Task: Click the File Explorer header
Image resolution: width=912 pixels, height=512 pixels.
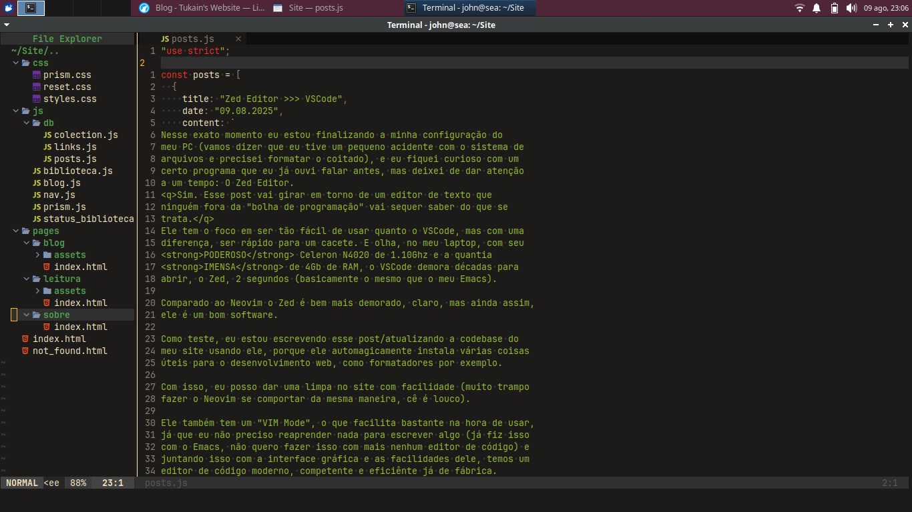Action: point(67,39)
